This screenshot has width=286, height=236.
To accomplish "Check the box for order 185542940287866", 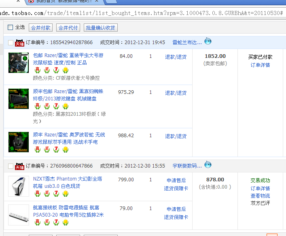I will (x=11, y=43).
